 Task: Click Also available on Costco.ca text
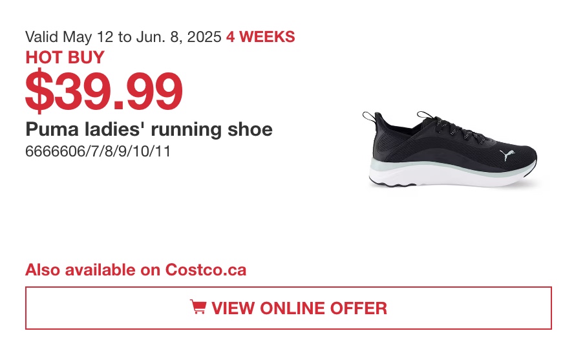[136, 270]
